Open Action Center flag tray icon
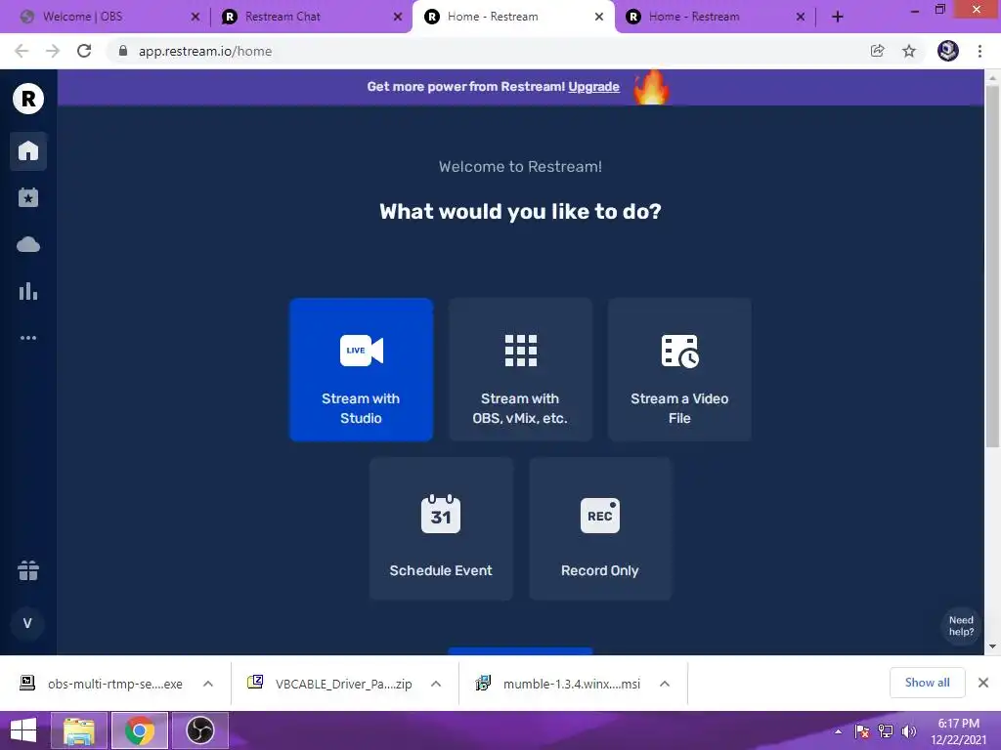Image resolution: width=1001 pixels, height=750 pixels. [862, 731]
